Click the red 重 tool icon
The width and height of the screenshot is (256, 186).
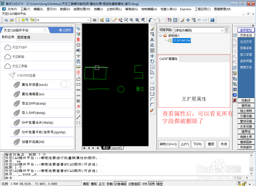point(78,39)
